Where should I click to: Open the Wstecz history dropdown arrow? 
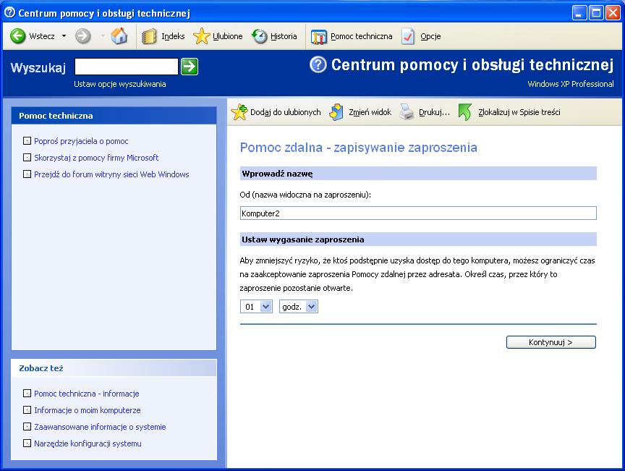(64, 36)
